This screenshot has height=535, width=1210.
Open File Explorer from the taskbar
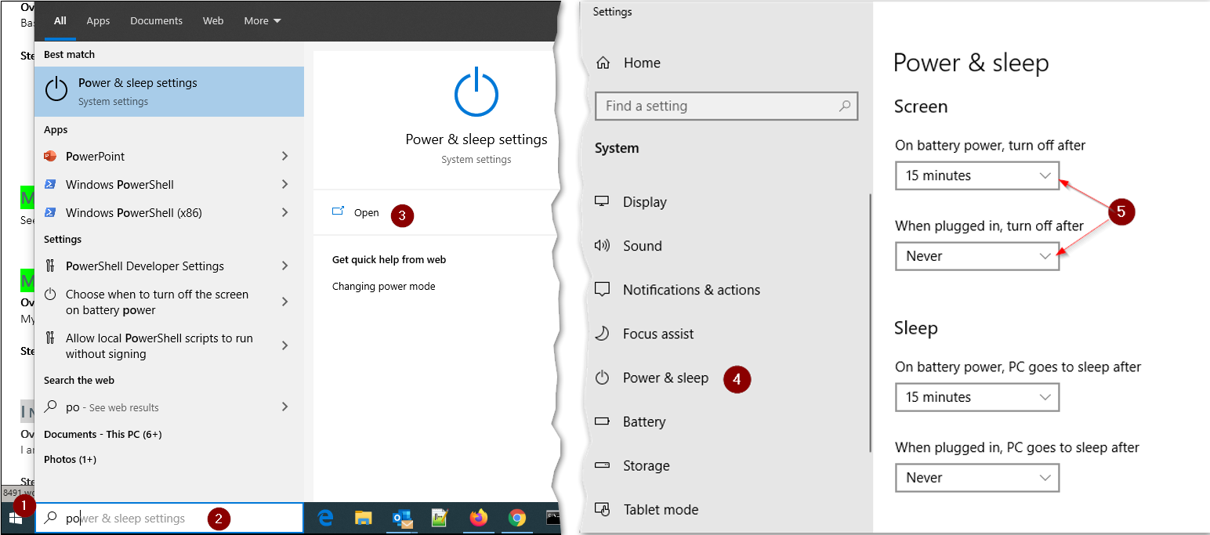[363, 518]
